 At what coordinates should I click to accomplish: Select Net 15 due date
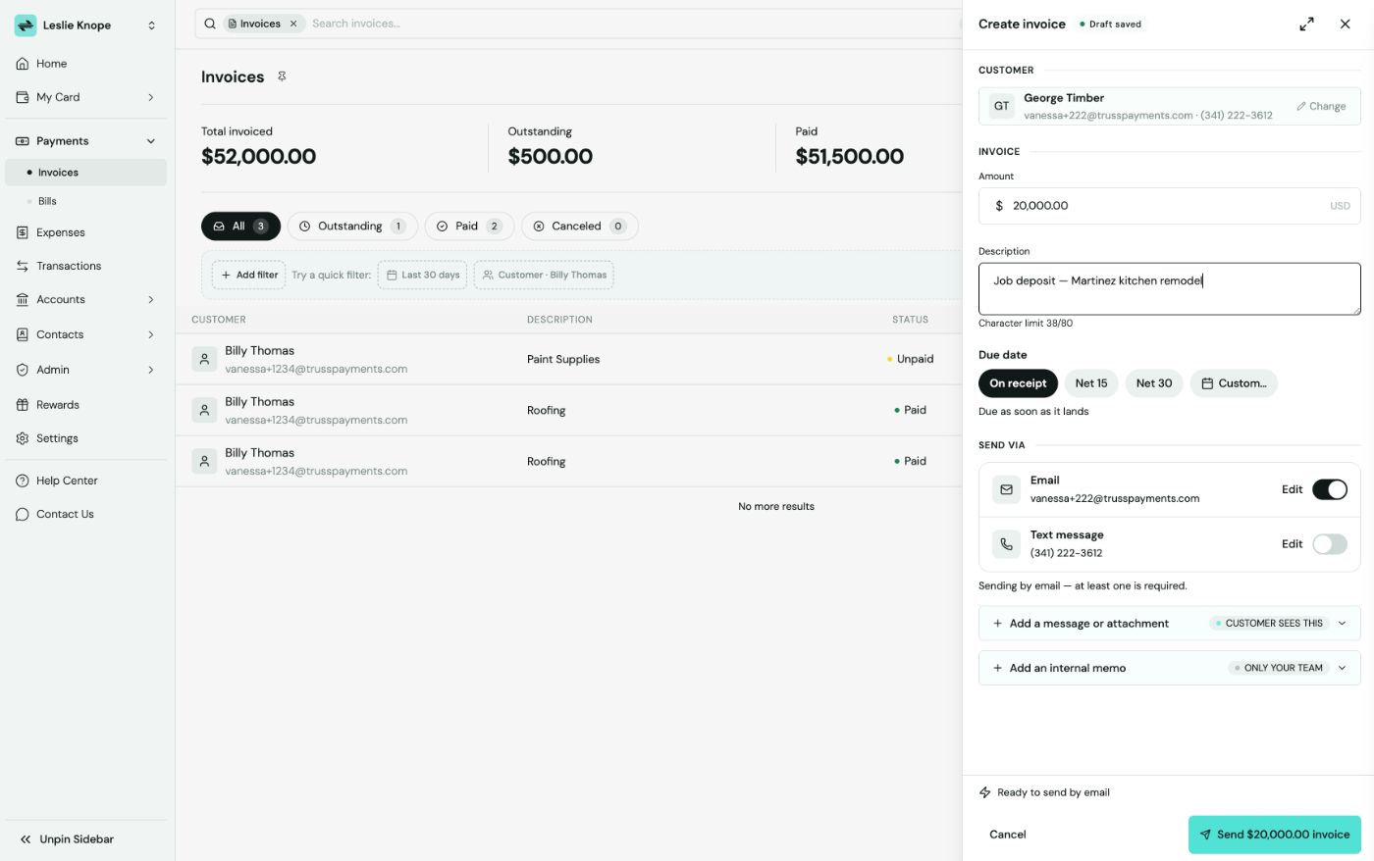tap(1091, 383)
